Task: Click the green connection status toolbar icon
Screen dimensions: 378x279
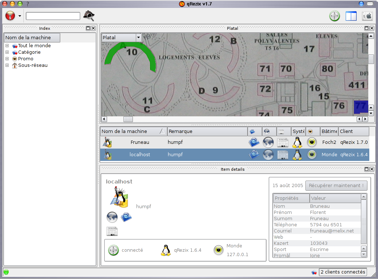Action: click(334, 16)
